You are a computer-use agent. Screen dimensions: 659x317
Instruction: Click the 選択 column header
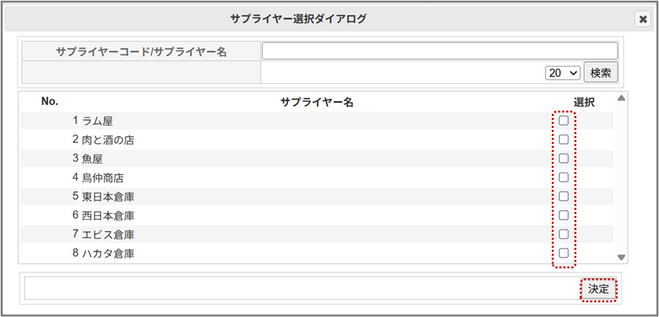[x=584, y=102]
